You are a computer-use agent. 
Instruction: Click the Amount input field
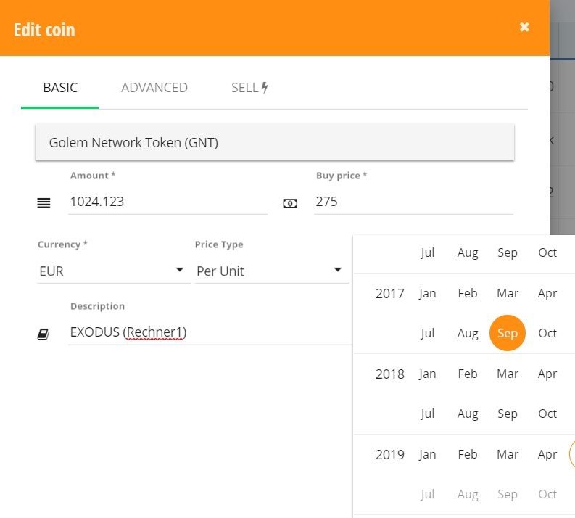pos(167,202)
